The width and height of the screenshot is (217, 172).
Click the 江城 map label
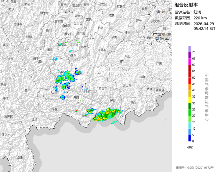click(x=35, y=119)
